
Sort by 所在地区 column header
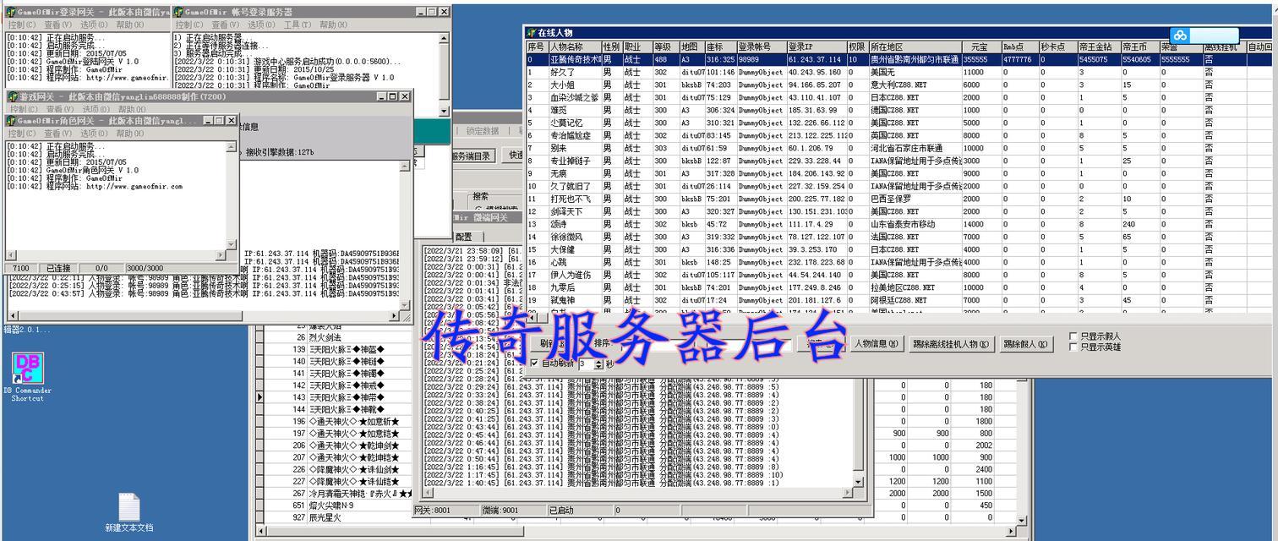point(915,47)
